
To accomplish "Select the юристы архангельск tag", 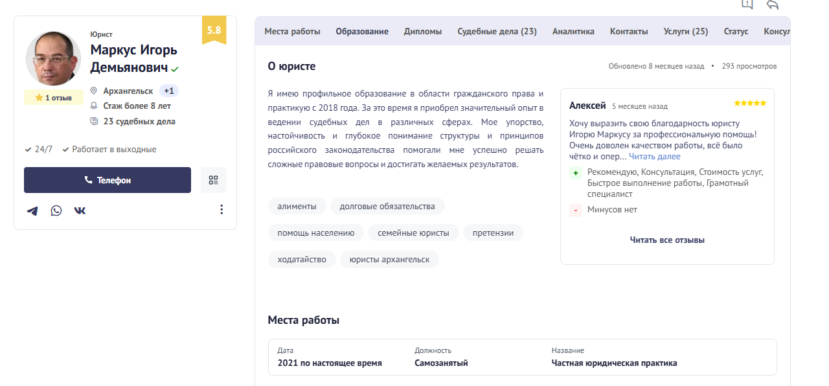I will pos(389,260).
